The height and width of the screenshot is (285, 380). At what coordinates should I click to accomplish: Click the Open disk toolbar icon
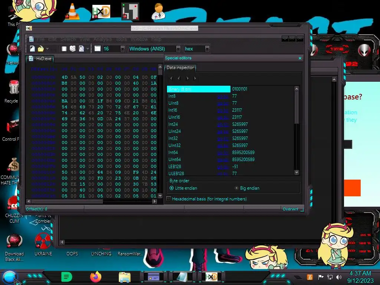[73, 49]
